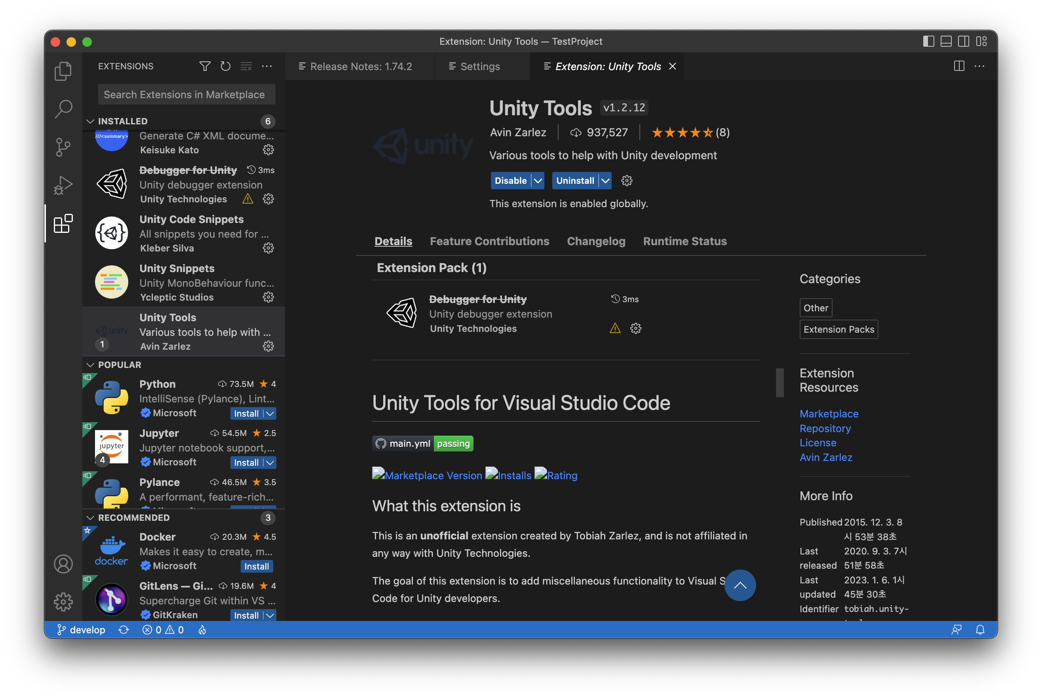This screenshot has width=1042, height=697.
Task: Click the notifications bell in status bar
Action: pyautogui.click(x=980, y=629)
